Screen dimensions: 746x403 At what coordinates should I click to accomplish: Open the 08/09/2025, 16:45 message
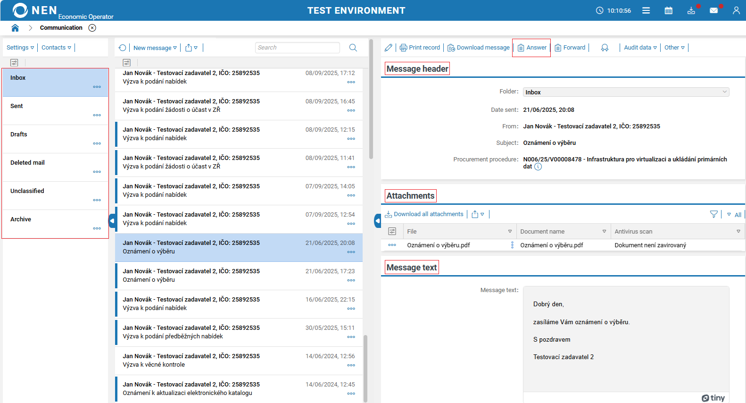click(239, 106)
